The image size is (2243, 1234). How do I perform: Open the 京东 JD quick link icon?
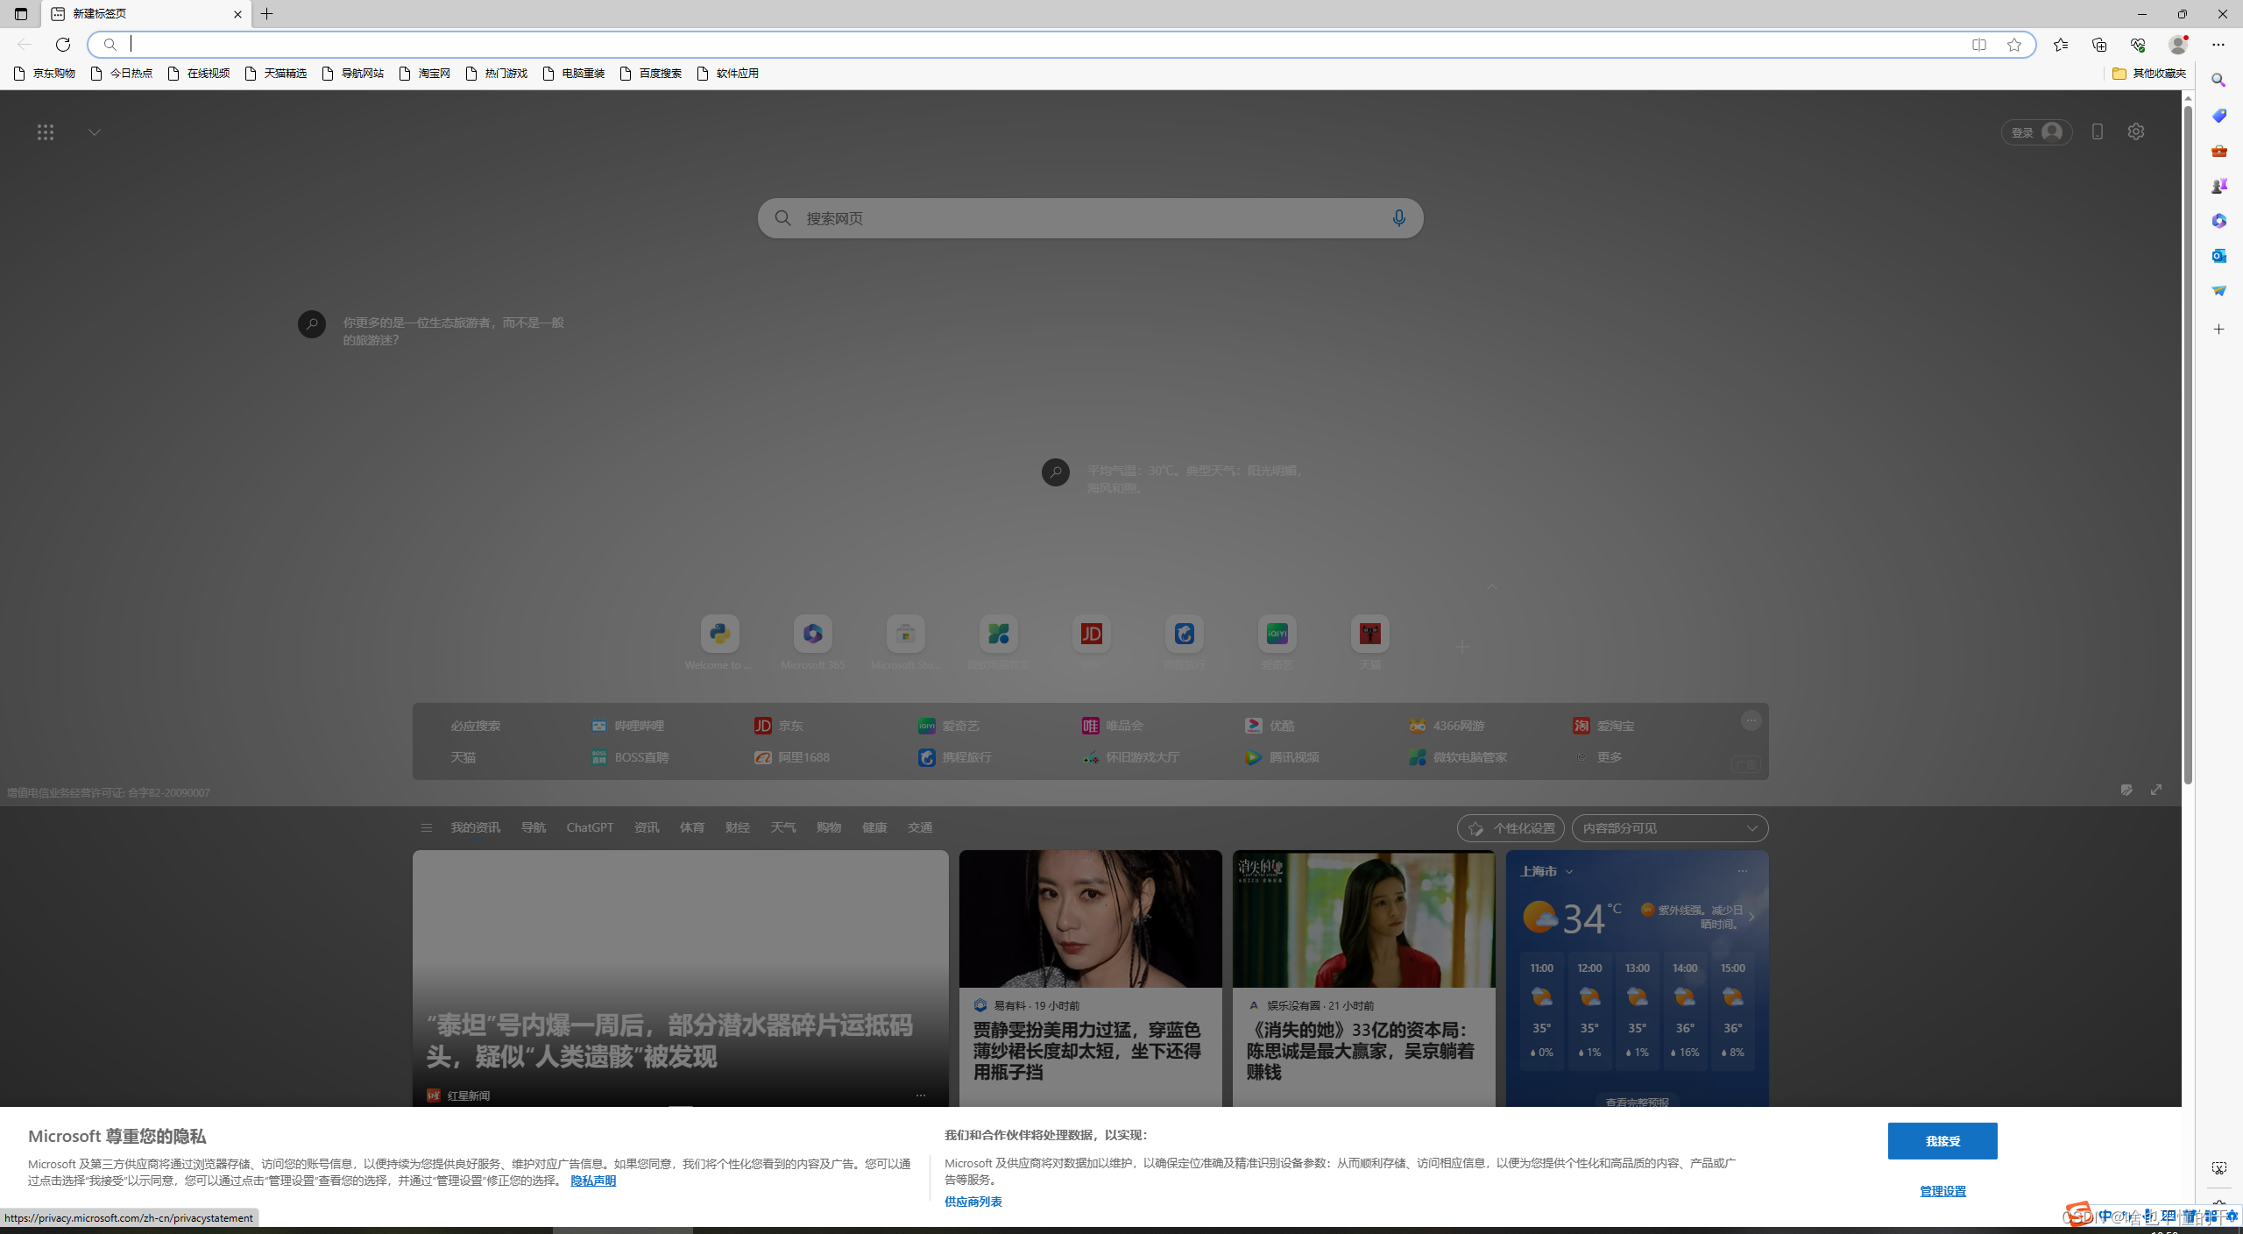click(x=1090, y=633)
